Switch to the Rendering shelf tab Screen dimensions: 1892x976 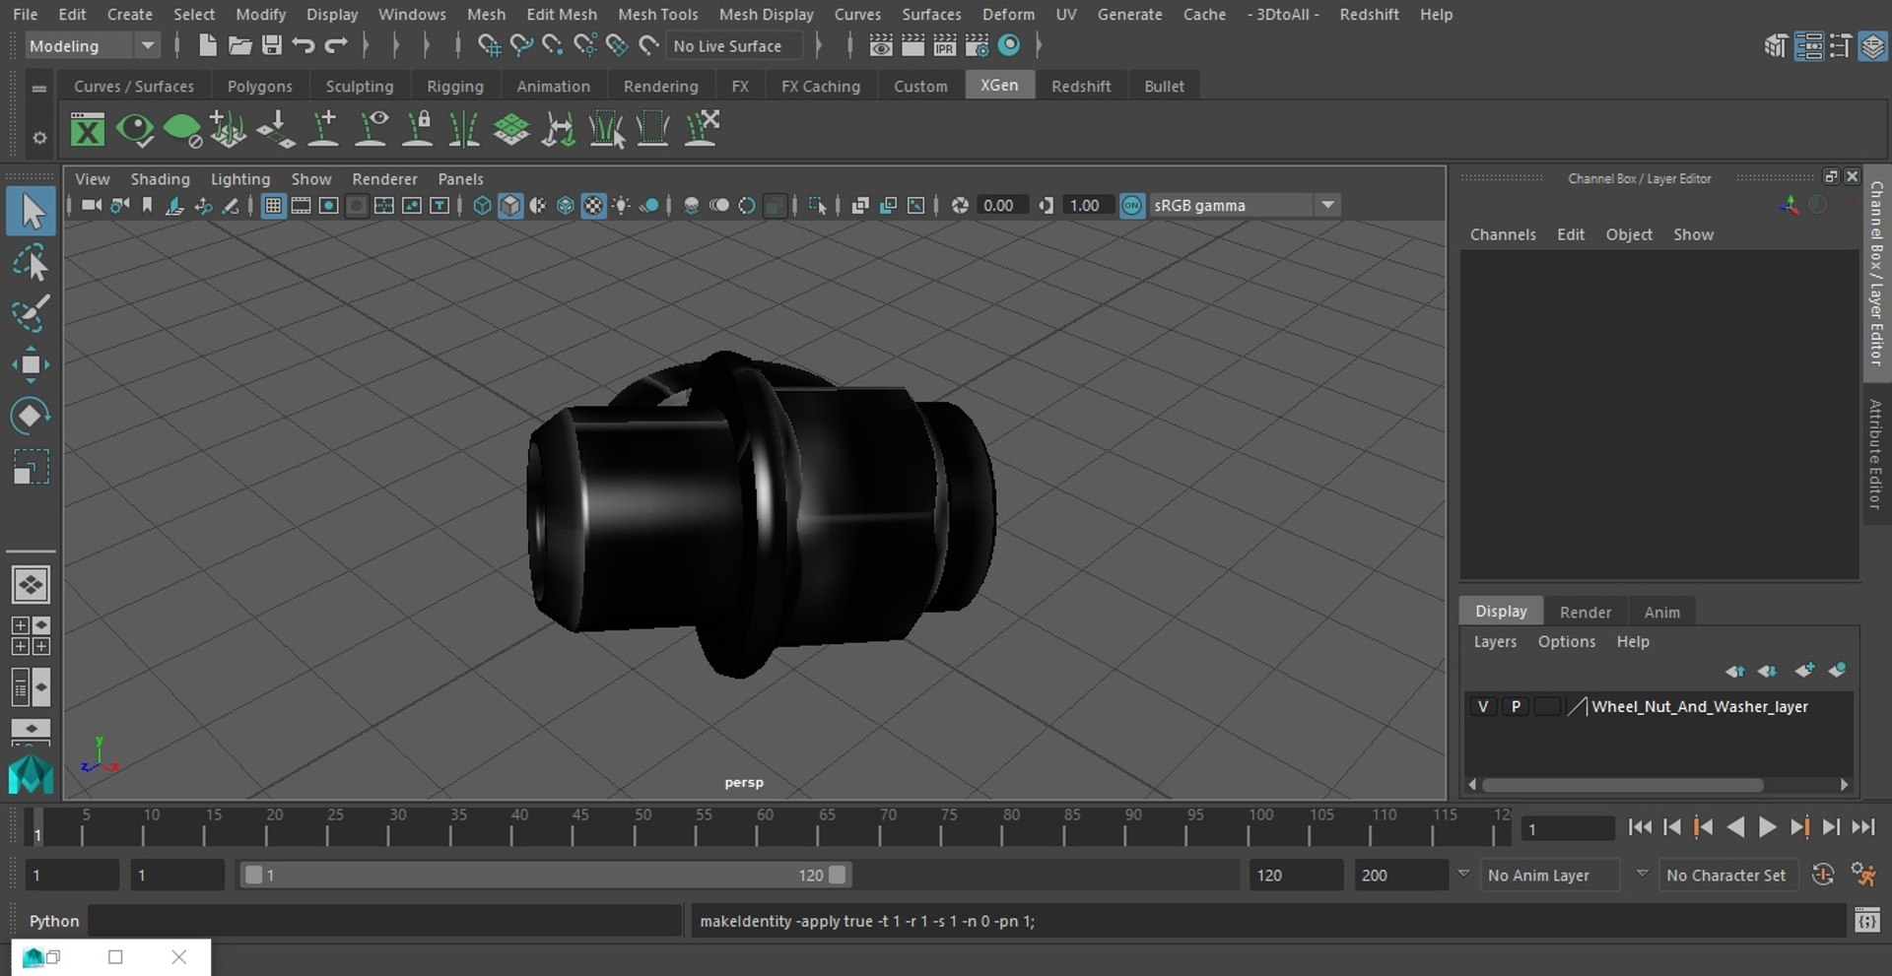click(x=660, y=86)
